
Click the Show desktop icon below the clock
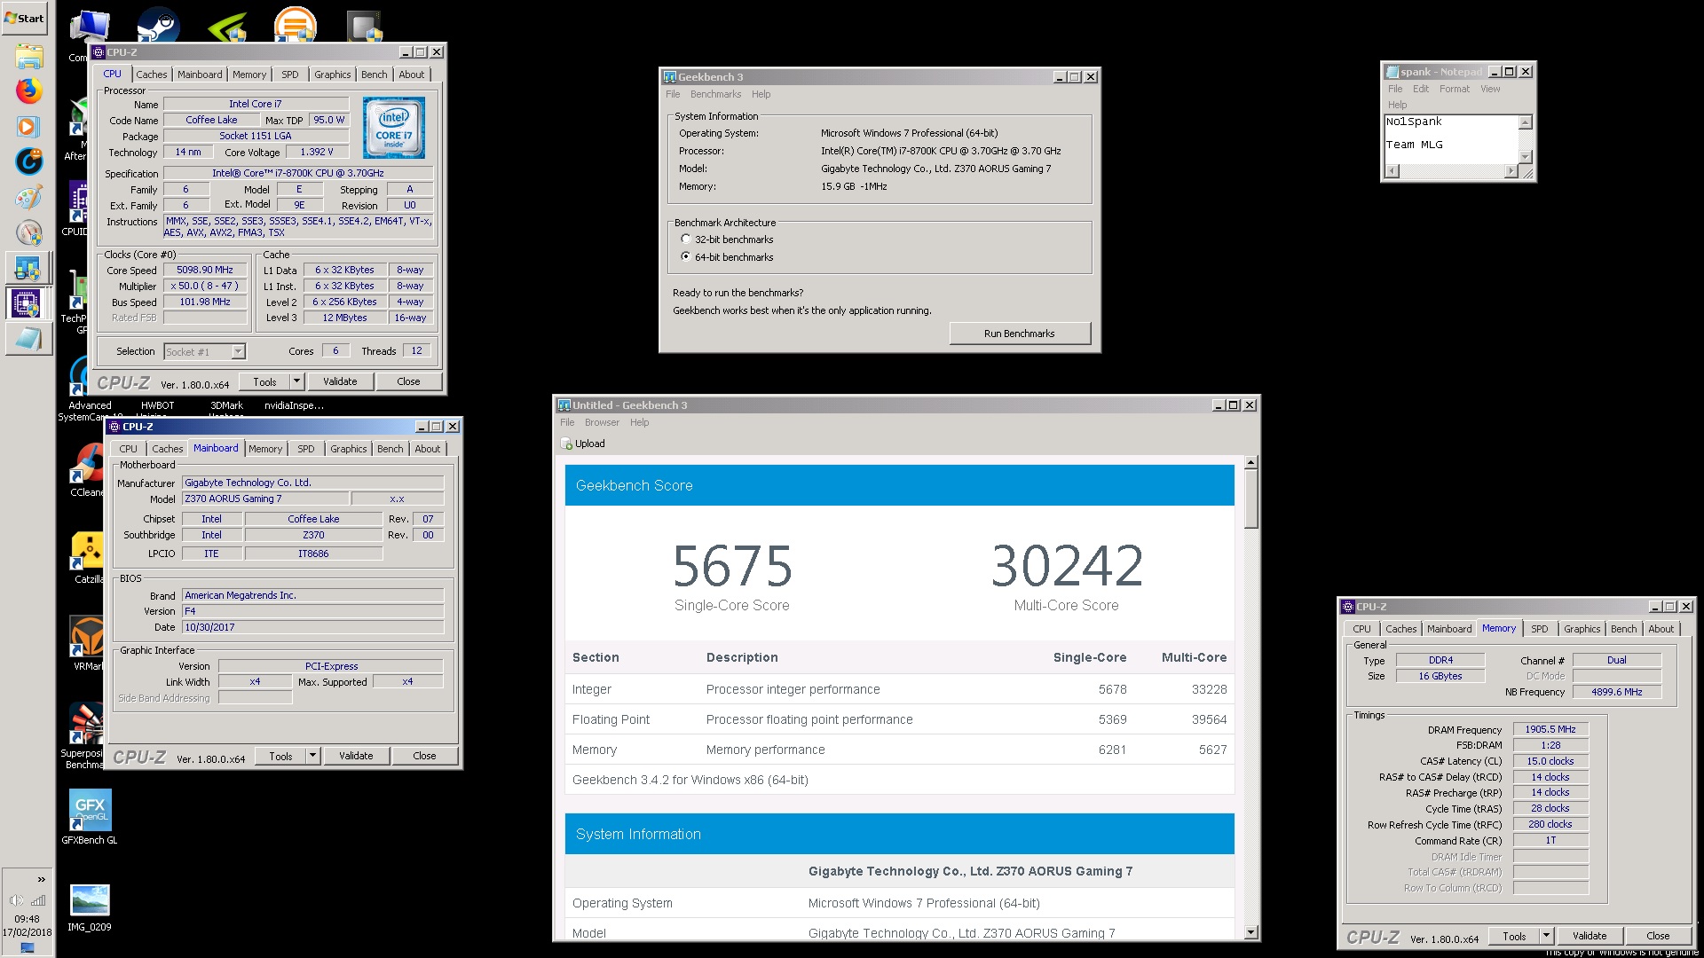28,947
